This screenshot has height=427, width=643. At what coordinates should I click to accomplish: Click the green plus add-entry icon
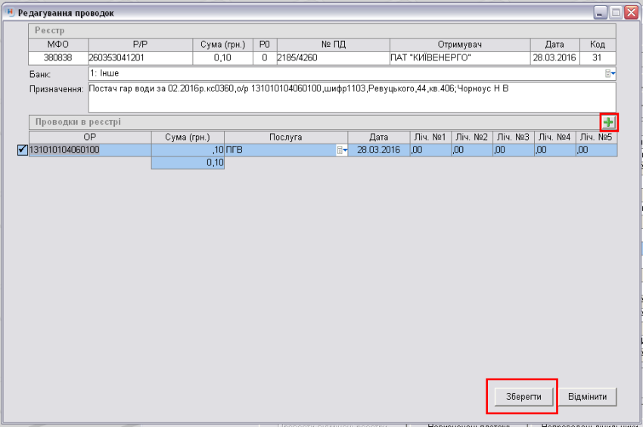tap(609, 122)
